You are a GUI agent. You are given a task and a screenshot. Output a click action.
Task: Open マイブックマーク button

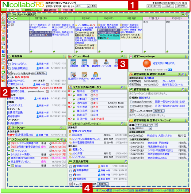[x=153, y=6]
